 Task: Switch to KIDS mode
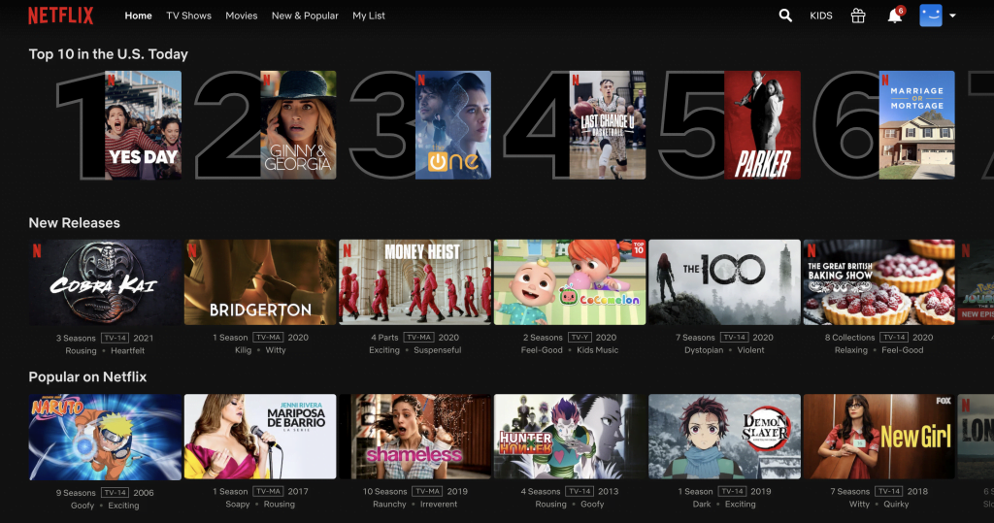pos(821,16)
